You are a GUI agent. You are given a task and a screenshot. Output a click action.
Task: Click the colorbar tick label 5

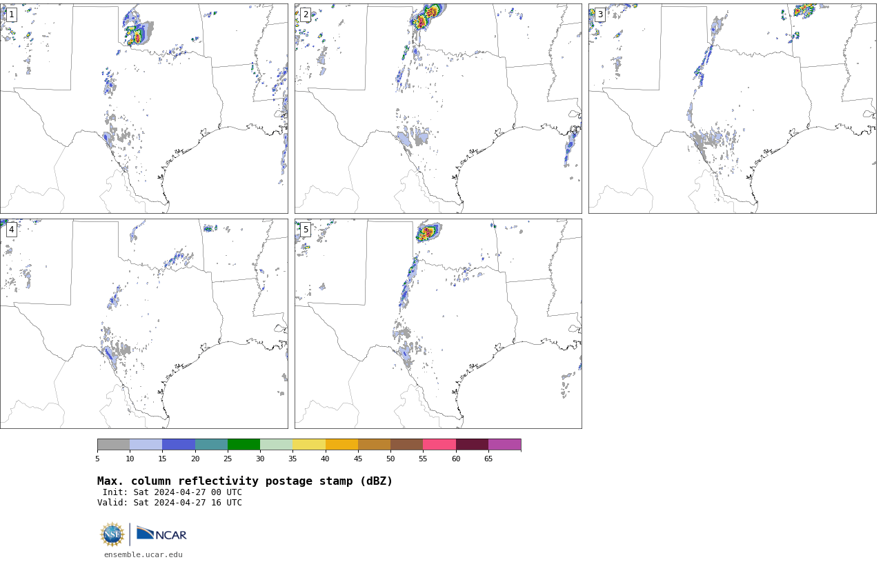tap(97, 459)
